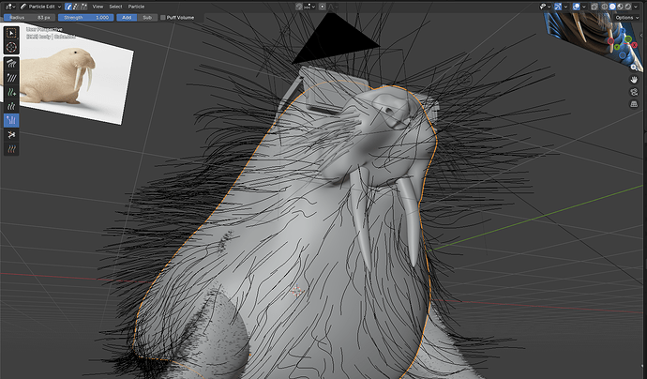Choose the Smooth hair tool
Screen dimensions: 647x379
coord(11,78)
